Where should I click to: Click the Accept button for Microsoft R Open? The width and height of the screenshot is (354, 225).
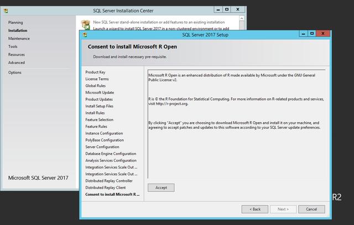(x=161, y=187)
